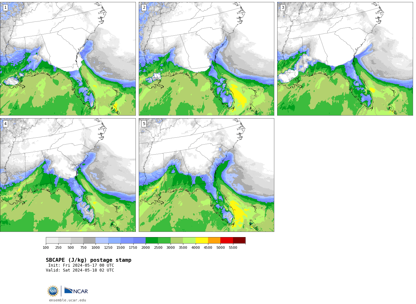Click the orange 4500-5000 colorbar swatch
Viewport: 416px width, 304px height.
pyautogui.click(x=214, y=240)
